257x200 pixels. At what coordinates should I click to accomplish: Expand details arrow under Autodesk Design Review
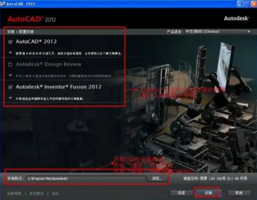pos(11,75)
